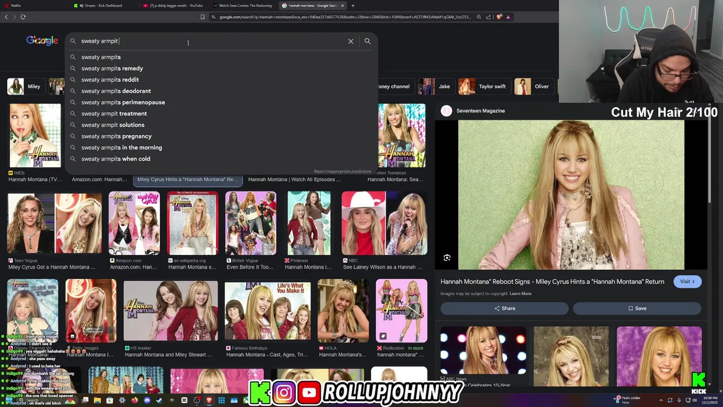Choose suggestion 'sweaty armpits pregnancy'
Viewport: 723px width, 407px height.
pyautogui.click(x=221, y=136)
